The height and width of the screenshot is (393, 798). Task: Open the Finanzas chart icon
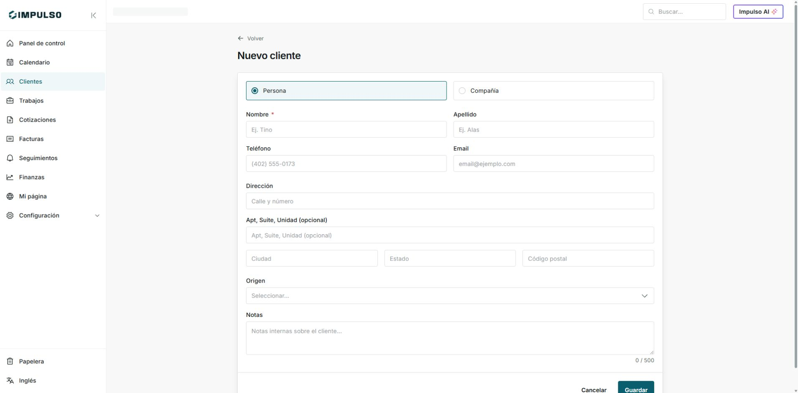10,177
